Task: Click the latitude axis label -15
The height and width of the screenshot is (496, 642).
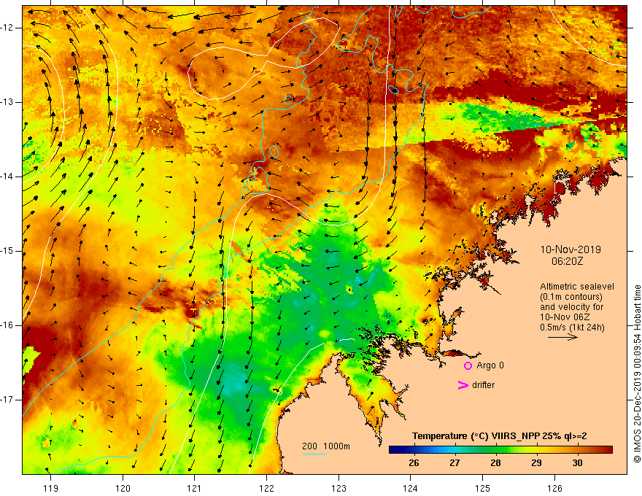Action: click(7, 251)
